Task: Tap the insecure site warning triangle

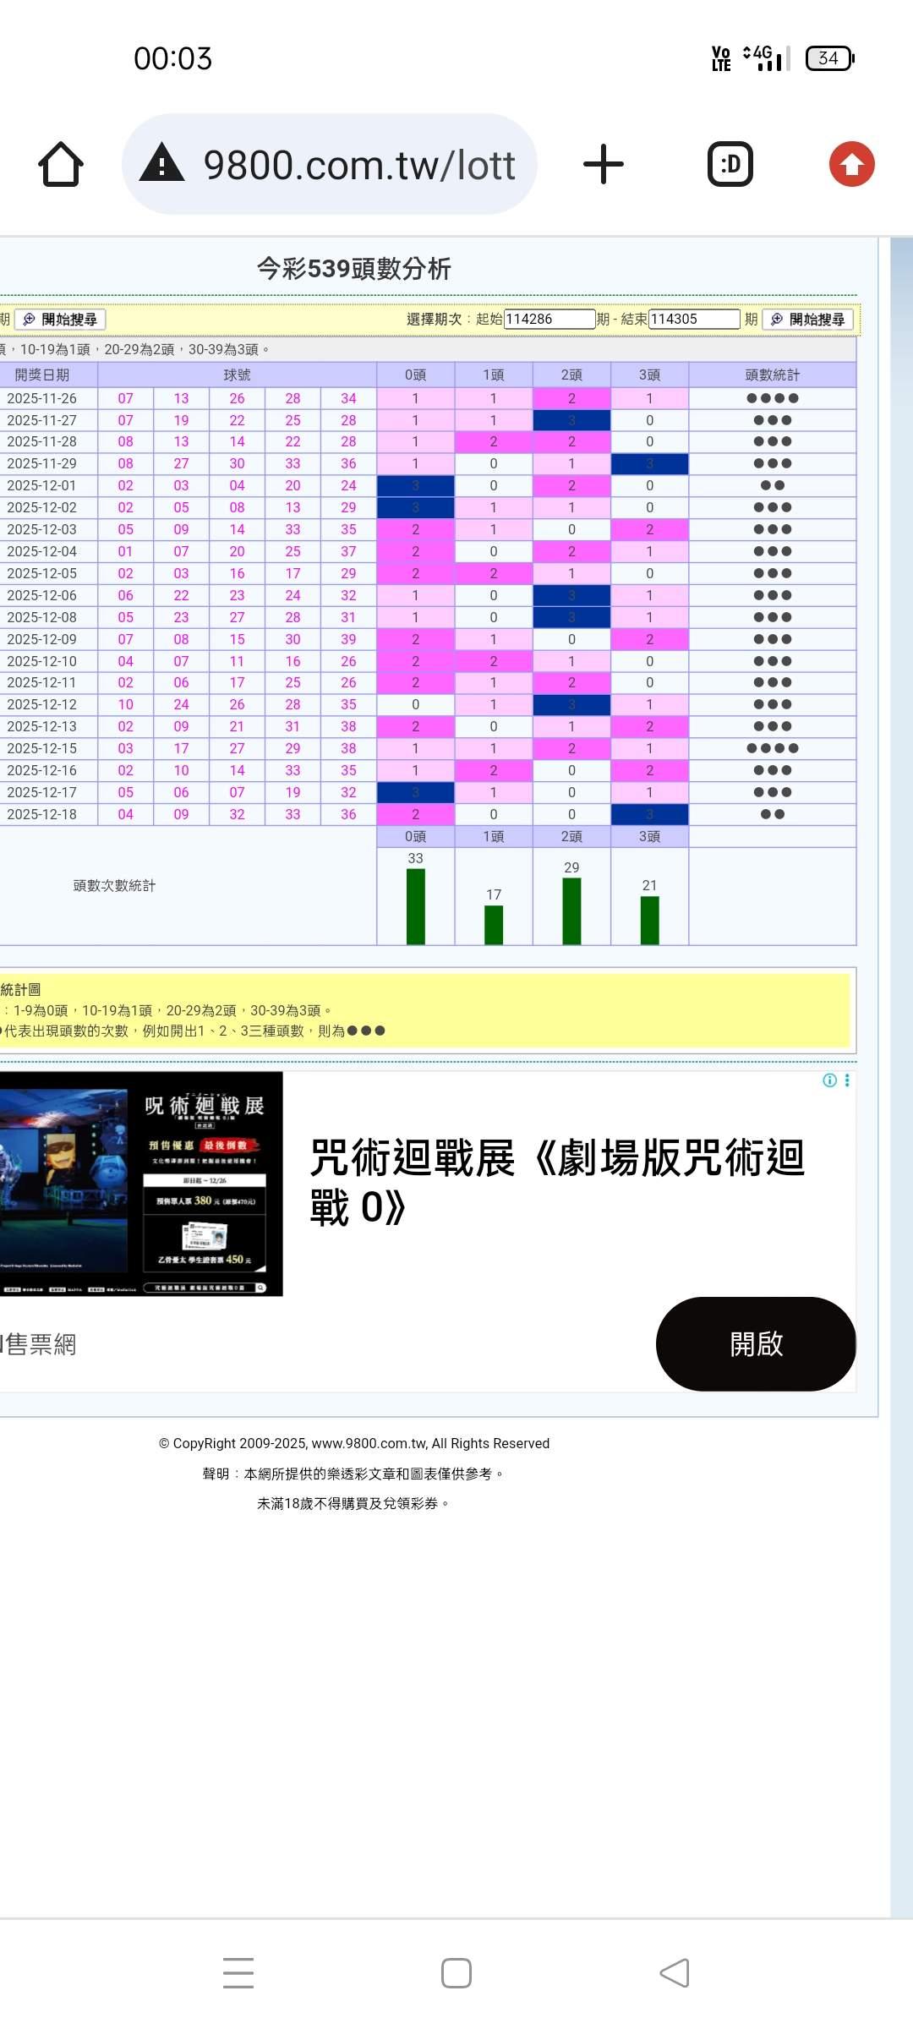Action: pos(161,163)
